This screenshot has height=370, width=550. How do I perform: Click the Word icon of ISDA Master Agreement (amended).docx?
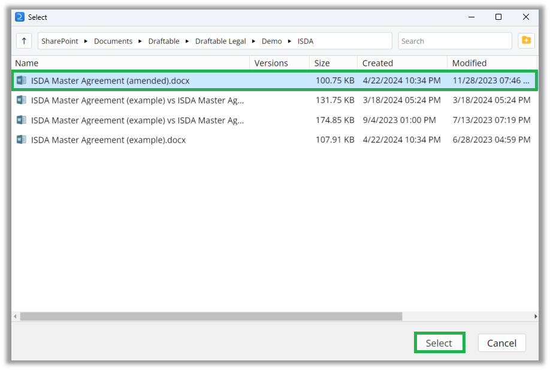22,80
